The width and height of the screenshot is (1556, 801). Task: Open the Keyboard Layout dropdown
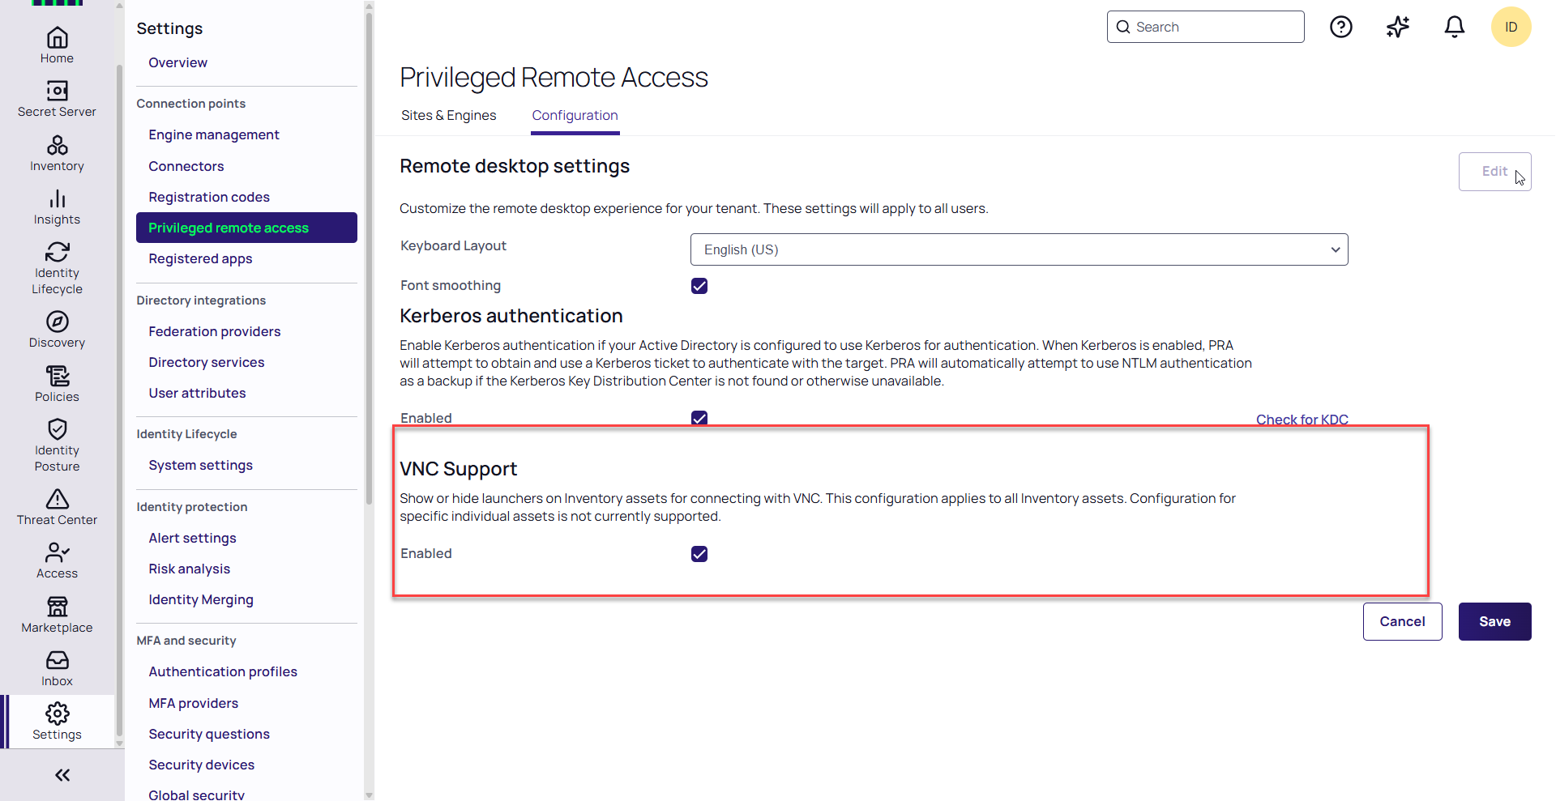pos(1019,249)
